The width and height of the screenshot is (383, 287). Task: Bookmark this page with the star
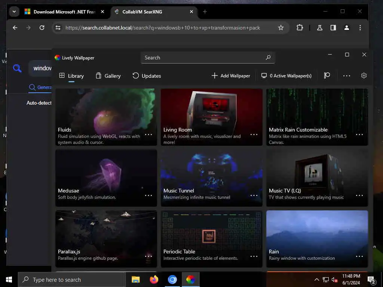click(281, 28)
